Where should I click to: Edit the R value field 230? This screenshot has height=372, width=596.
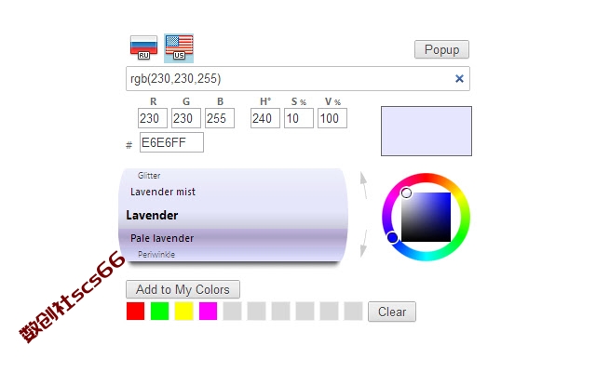point(153,118)
